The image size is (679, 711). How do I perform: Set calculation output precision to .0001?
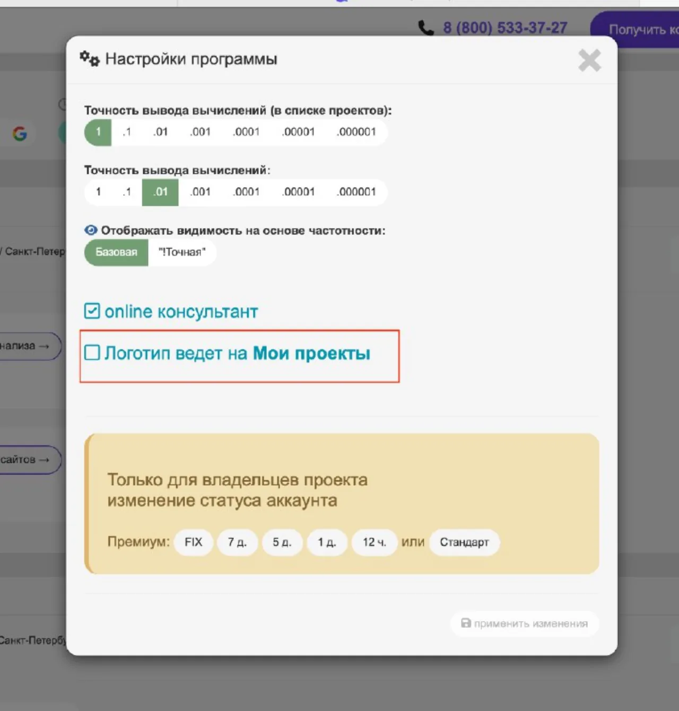[246, 192]
